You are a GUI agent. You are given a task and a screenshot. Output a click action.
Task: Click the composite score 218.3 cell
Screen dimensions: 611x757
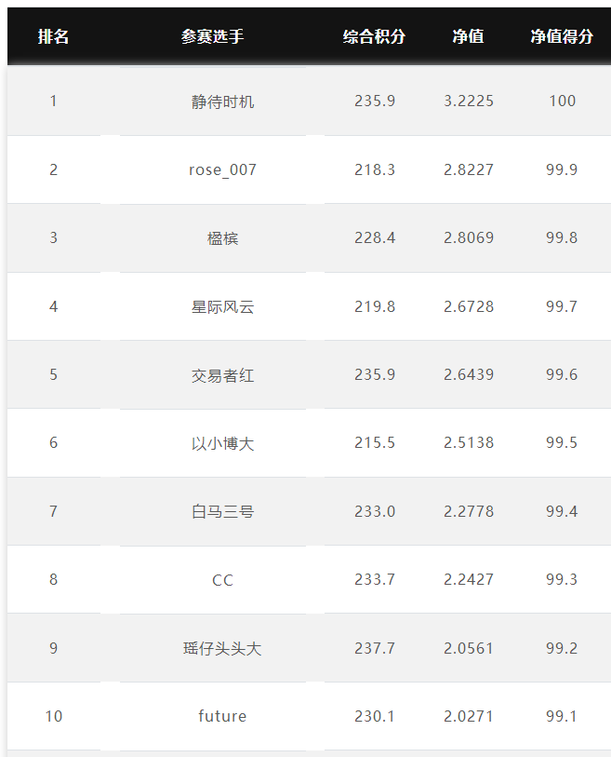[x=374, y=169]
